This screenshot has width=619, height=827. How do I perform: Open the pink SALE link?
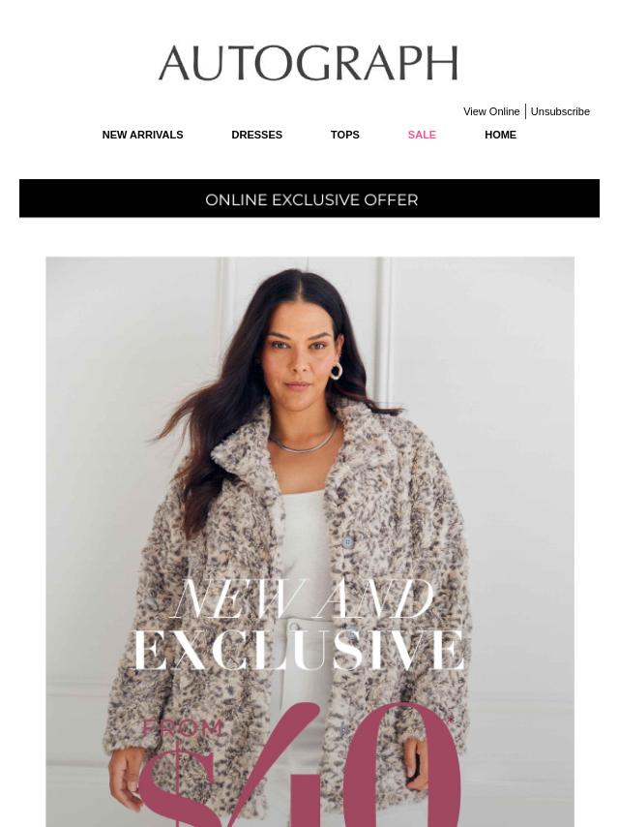pos(422,135)
